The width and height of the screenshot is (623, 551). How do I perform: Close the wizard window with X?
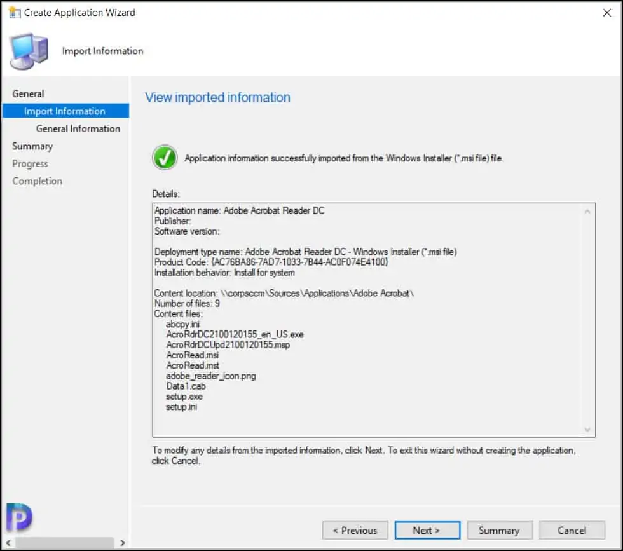point(606,13)
